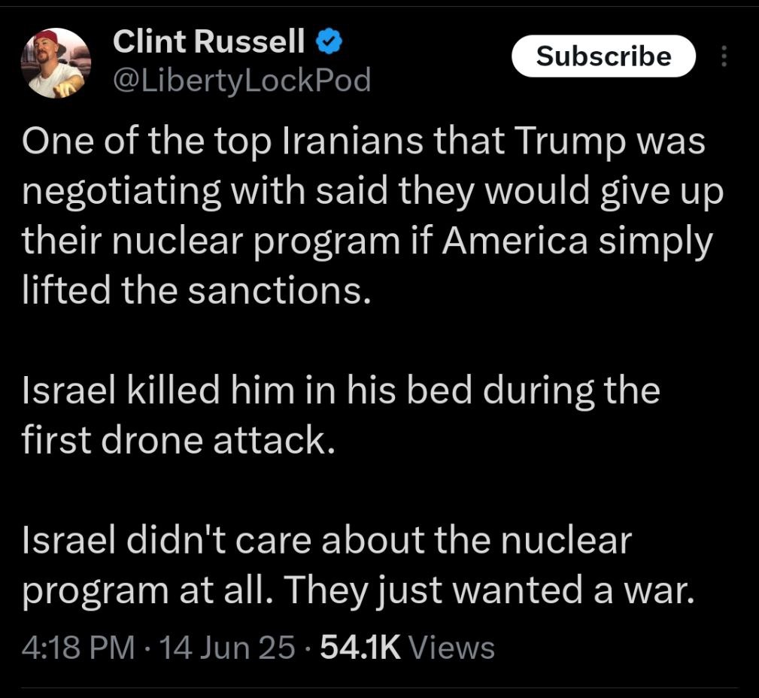Click the word negotiating in the post
This screenshot has width=759, height=698.
coord(122,192)
